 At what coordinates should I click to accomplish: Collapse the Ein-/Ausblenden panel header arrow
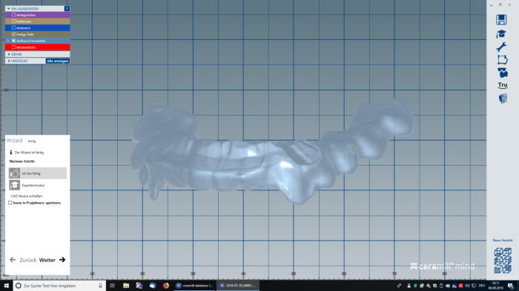(x=9, y=9)
